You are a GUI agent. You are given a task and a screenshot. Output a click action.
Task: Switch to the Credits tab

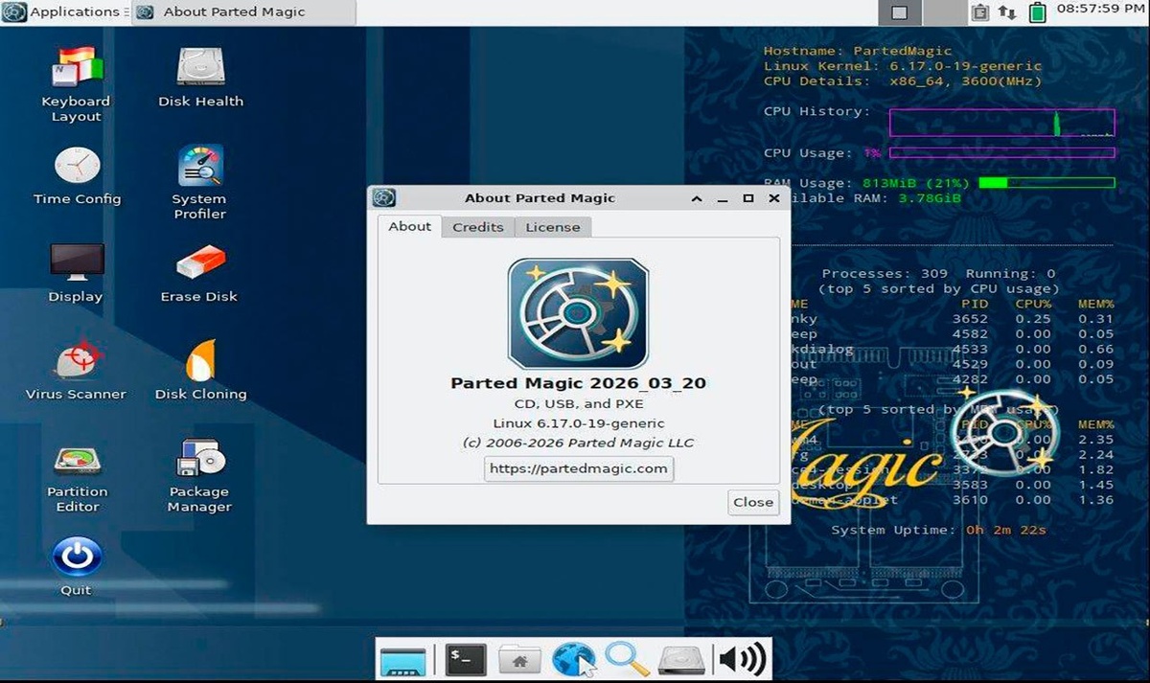pyautogui.click(x=478, y=227)
